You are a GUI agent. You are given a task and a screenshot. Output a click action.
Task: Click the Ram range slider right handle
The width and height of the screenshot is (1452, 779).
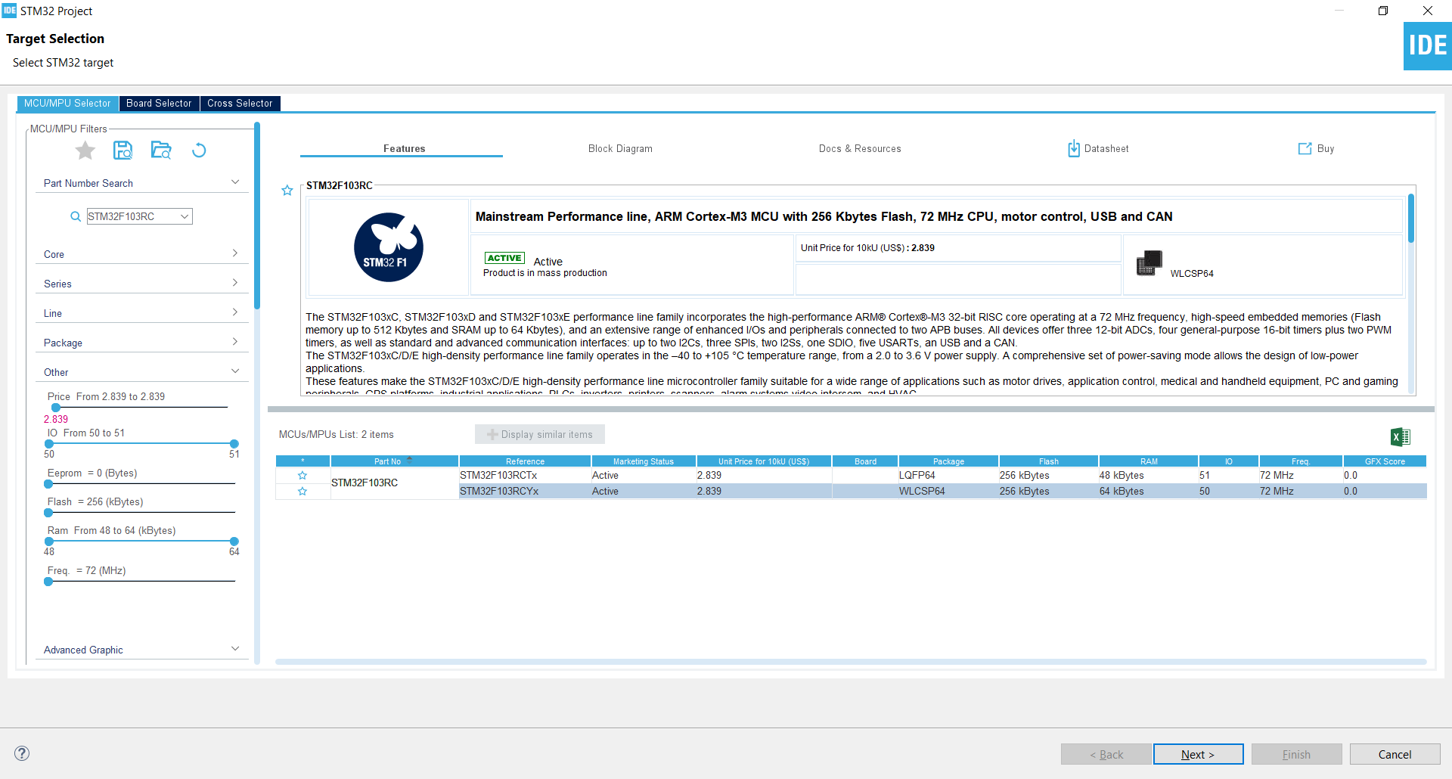coord(234,542)
